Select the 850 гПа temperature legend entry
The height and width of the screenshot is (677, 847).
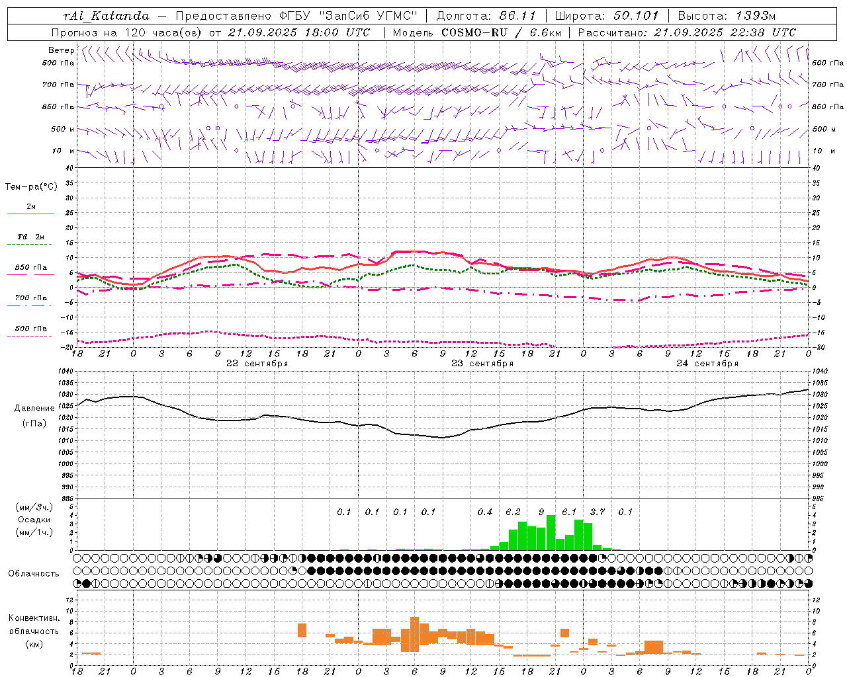(31, 268)
